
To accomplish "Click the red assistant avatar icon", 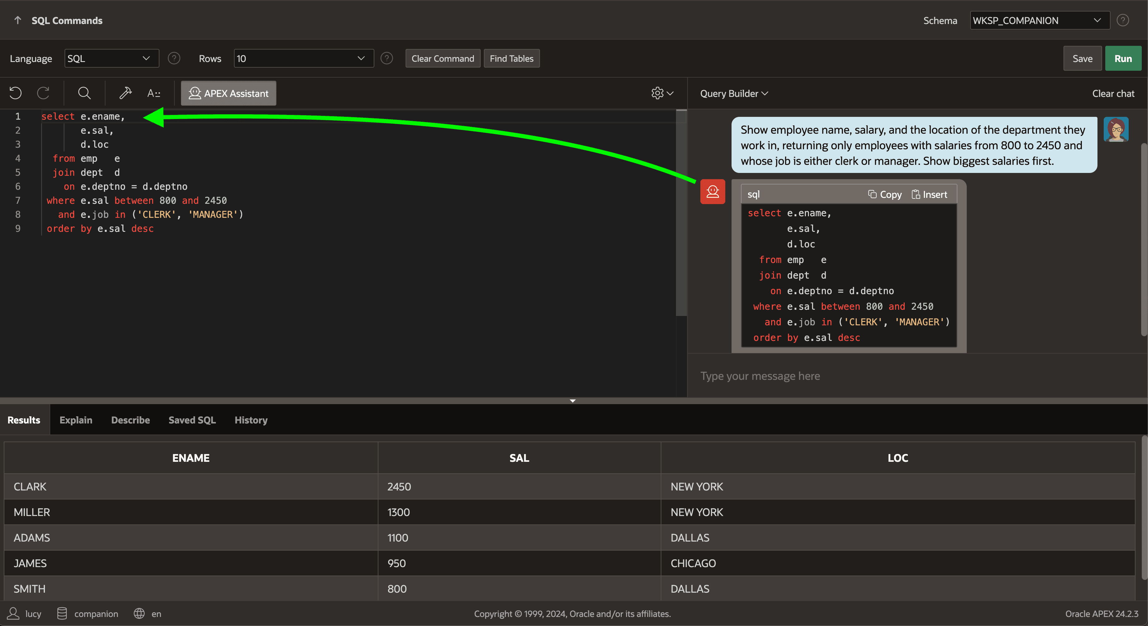I will click(x=713, y=192).
